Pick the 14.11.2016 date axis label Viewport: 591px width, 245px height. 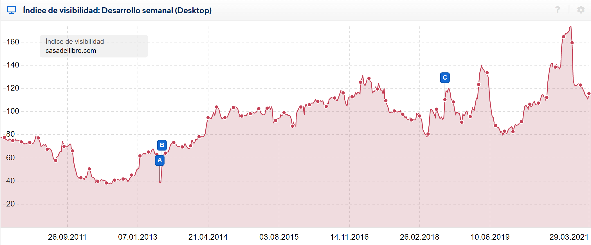pyautogui.click(x=349, y=237)
